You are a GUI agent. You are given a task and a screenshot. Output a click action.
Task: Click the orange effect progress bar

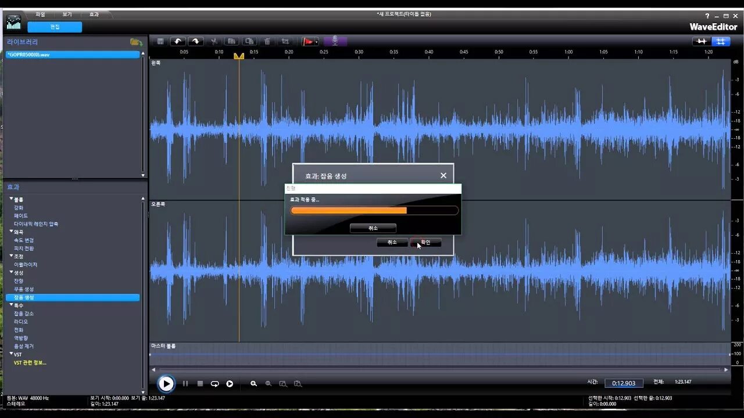click(375, 210)
